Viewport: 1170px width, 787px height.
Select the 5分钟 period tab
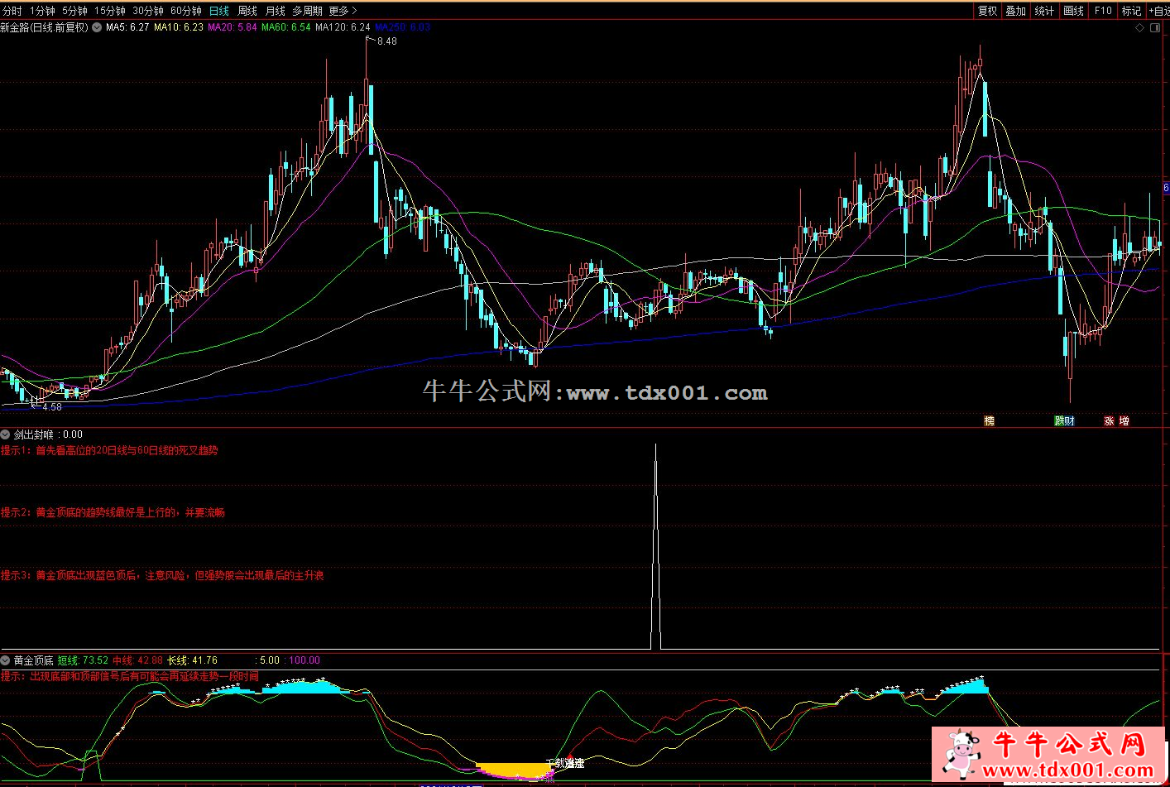(74, 11)
